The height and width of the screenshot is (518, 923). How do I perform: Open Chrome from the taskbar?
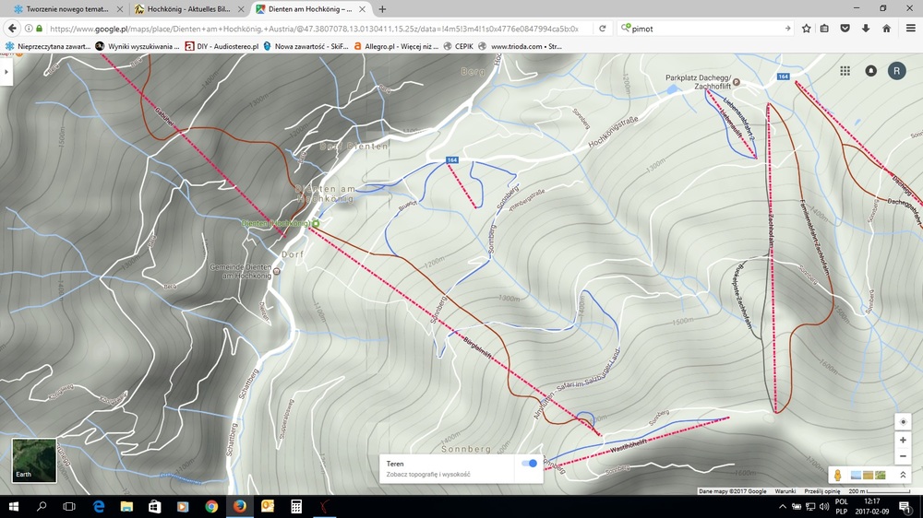click(x=211, y=506)
